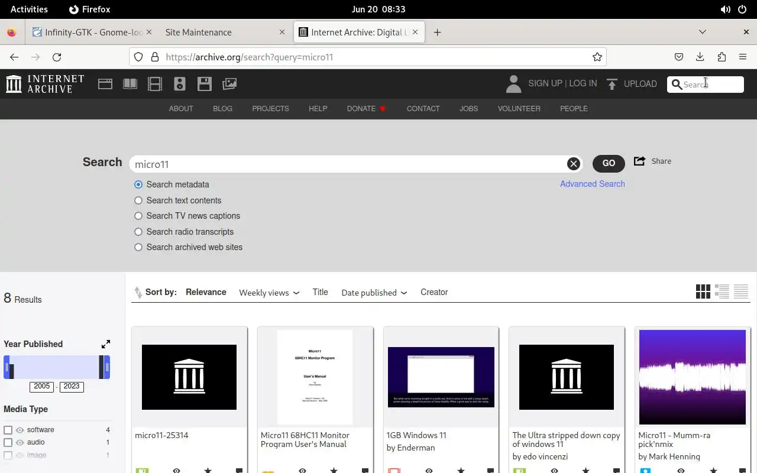This screenshot has width=757, height=473.
Task: Open the Texts book icon
Action: [x=130, y=84]
